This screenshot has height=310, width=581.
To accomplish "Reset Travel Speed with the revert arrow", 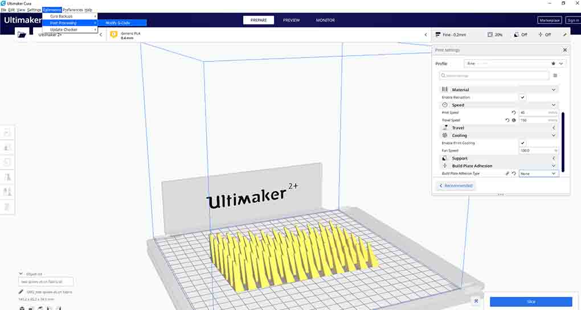I will [508, 120].
